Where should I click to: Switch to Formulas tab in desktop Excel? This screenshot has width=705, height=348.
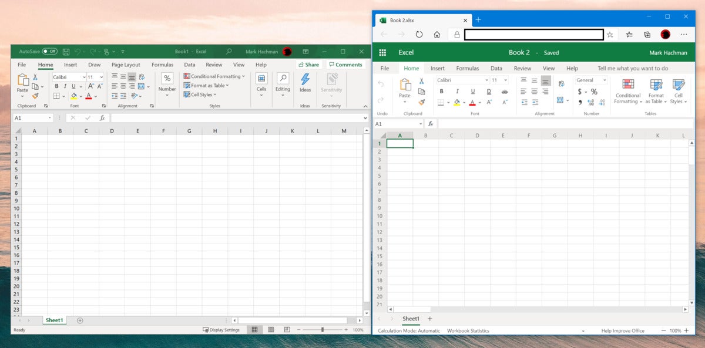point(162,65)
